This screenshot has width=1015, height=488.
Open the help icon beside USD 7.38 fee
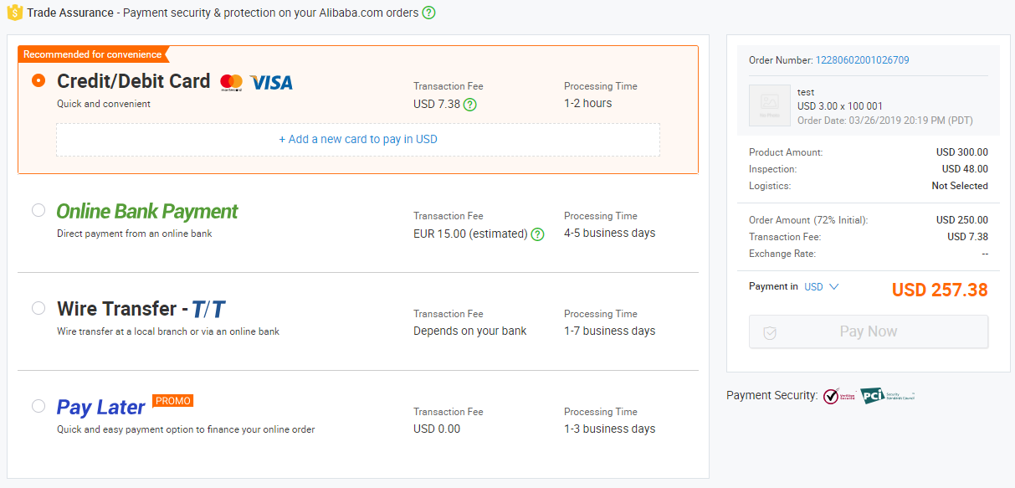pyautogui.click(x=470, y=105)
